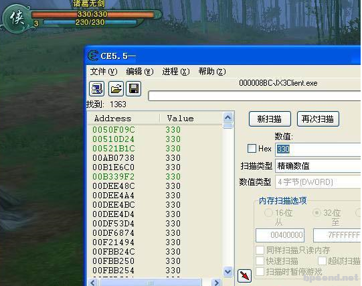Click the 新扫描 button

(x=270, y=119)
